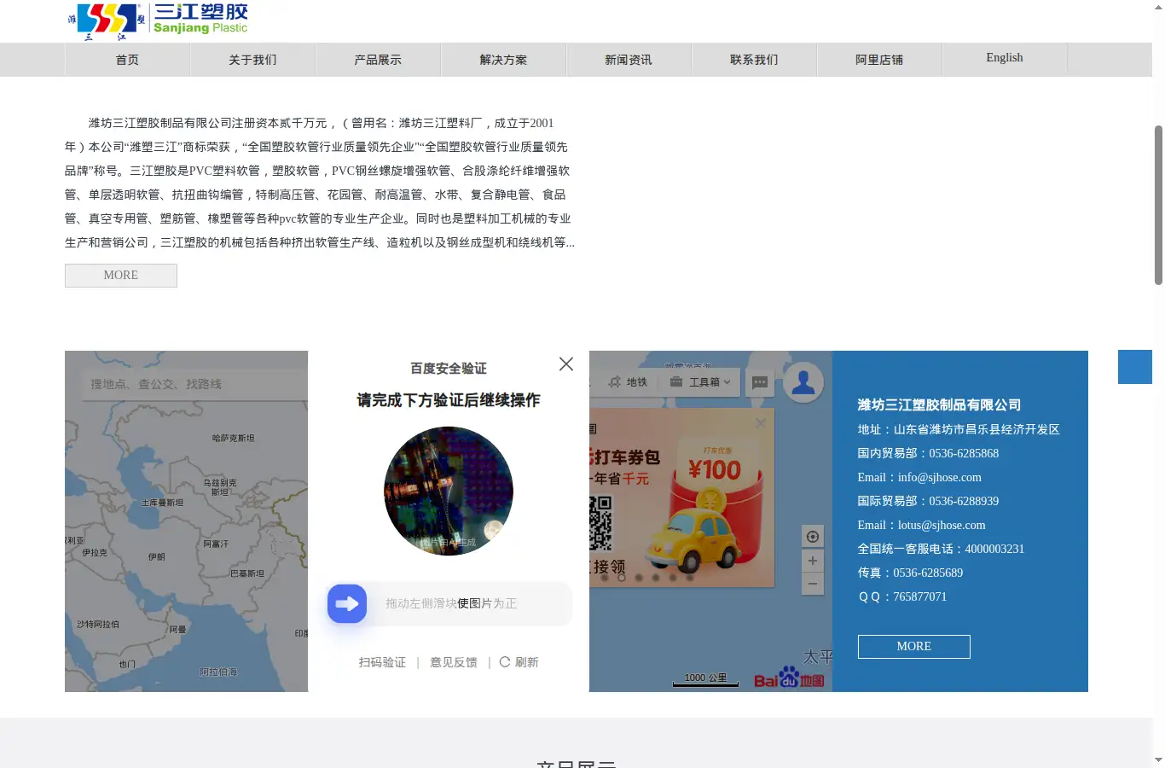The width and height of the screenshot is (1165, 768).
Task: Click 国际贸易部 phone 0536-6288939
Action: [x=928, y=502]
